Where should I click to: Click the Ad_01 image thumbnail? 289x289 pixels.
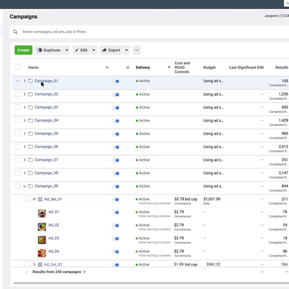point(42,212)
